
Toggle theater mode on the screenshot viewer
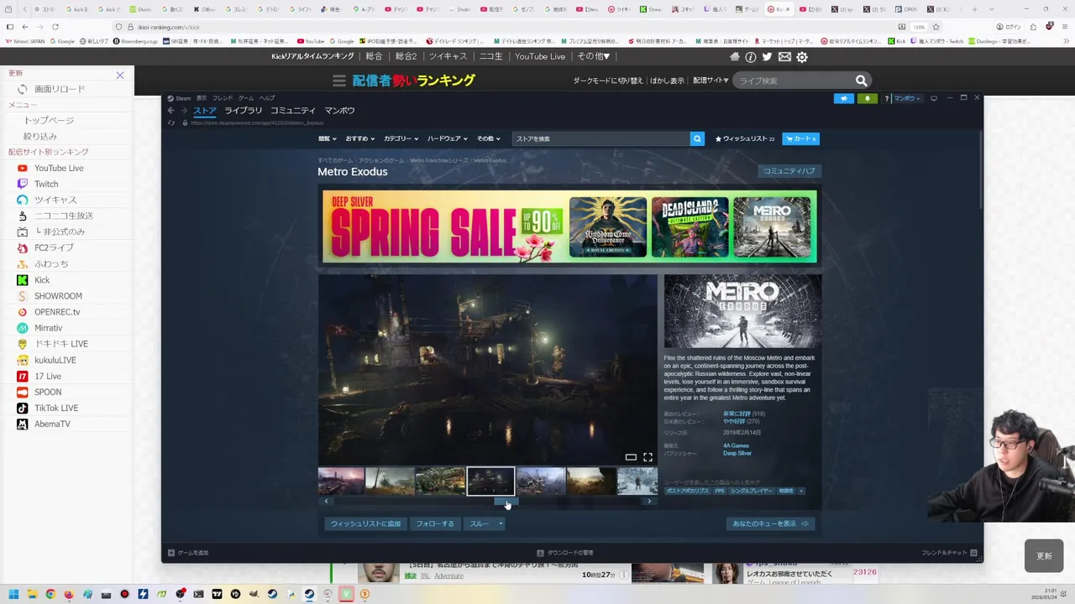(x=631, y=457)
